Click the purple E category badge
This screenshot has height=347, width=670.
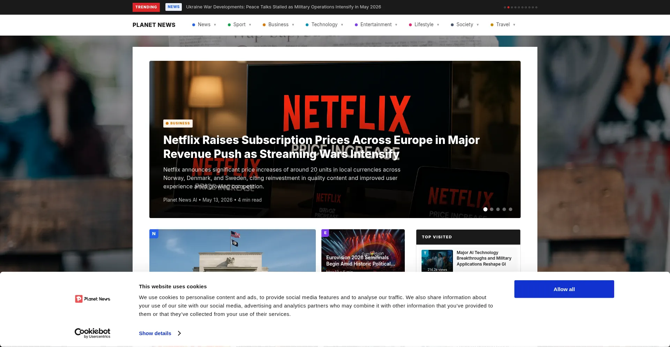tap(325, 233)
